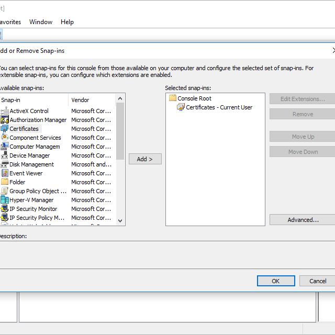Click the Add > button
Viewport: 335px width, 335px height.
(x=145, y=159)
